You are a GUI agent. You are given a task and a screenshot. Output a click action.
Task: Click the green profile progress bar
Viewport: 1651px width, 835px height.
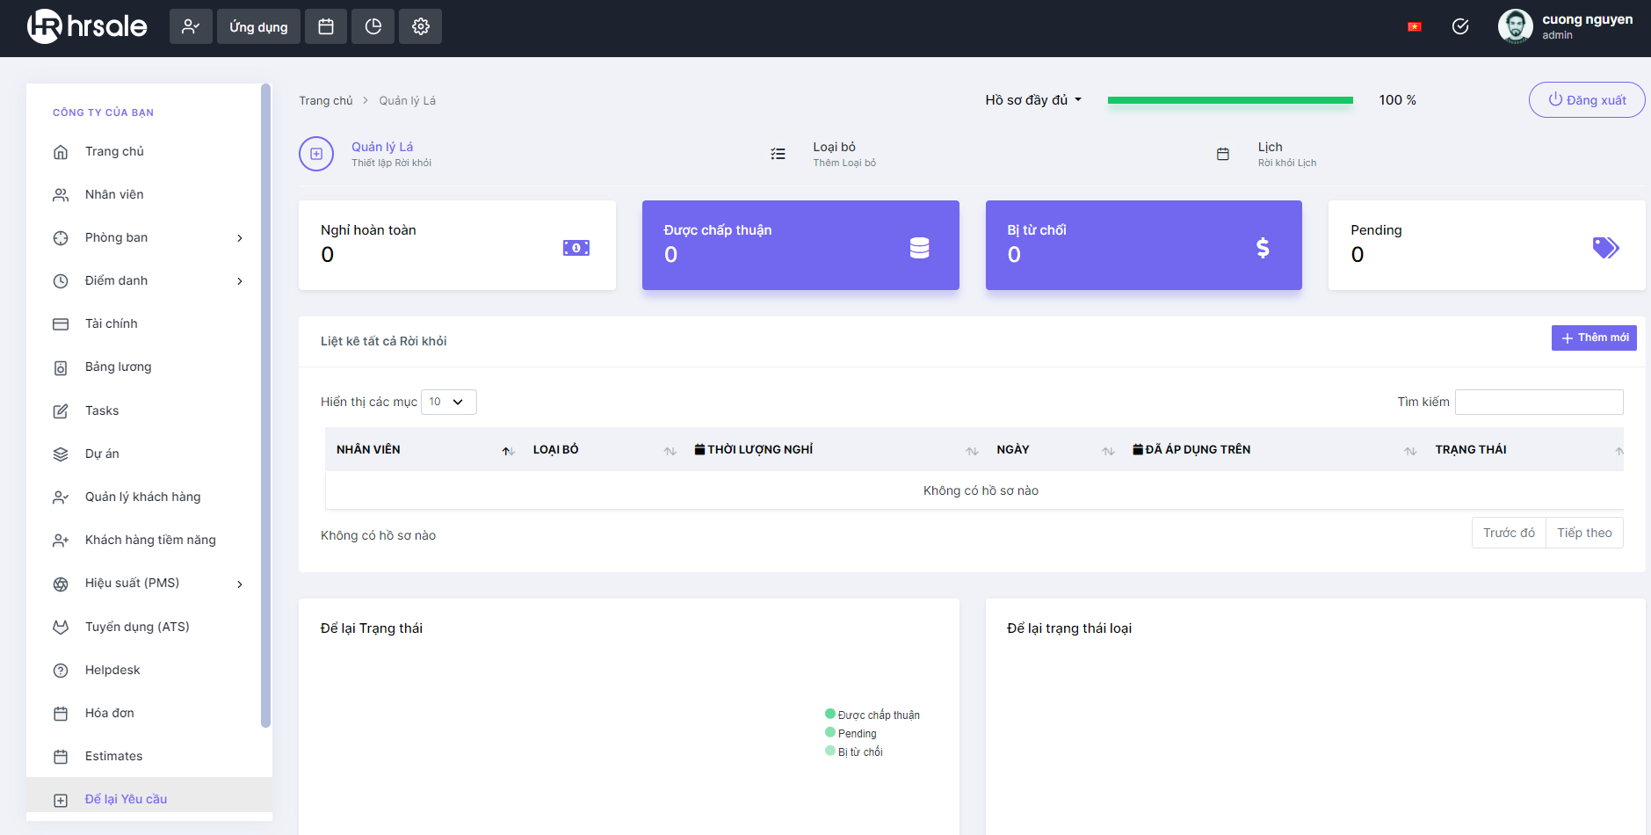[1230, 100]
